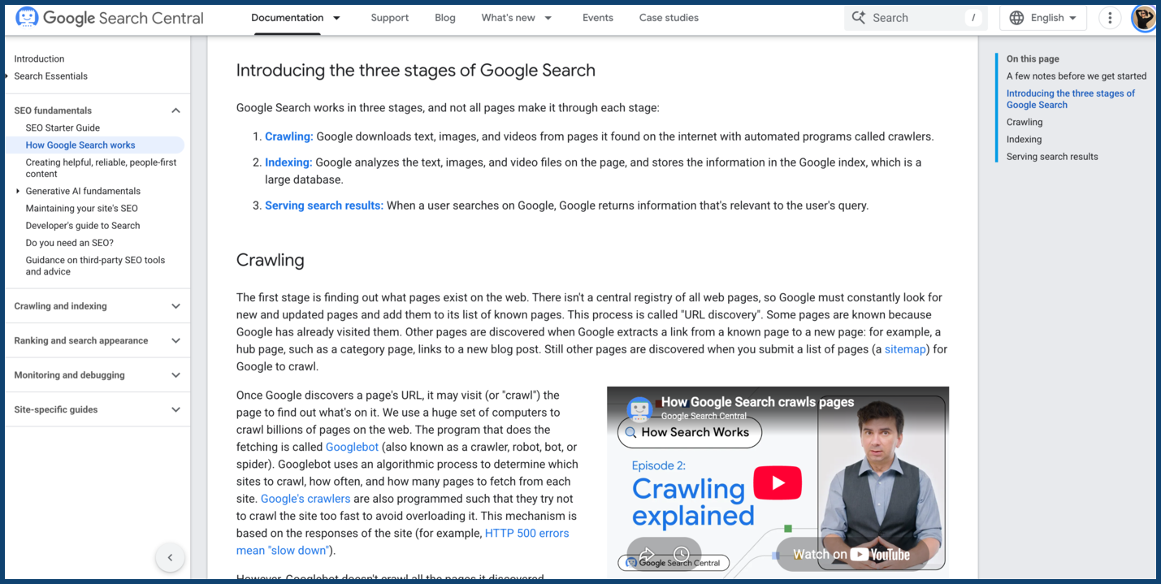This screenshot has width=1161, height=584.
Task: Open the user profile avatar
Action: pyautogui.click(x=1144, y=18)
